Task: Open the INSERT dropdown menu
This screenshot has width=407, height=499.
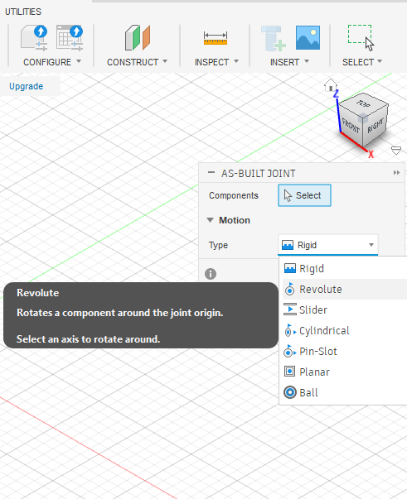Action: pos(289,62)
